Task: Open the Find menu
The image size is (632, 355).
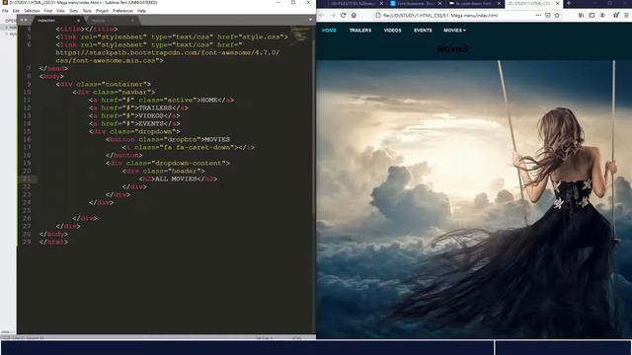Action: [x=48, y=11]
